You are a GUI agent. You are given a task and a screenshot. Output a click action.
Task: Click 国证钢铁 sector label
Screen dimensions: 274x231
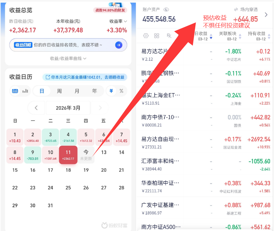tap(234, 82)
